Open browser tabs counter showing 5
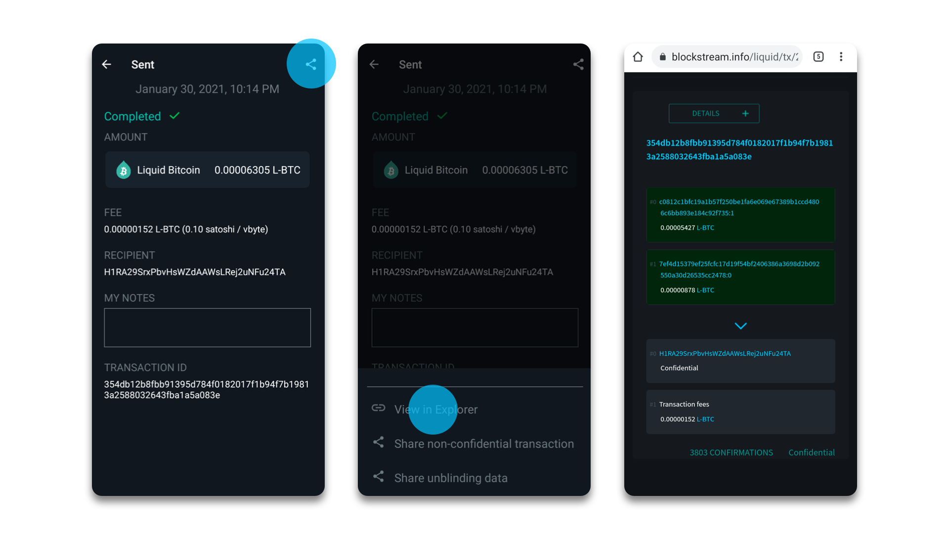This screenshot has height=534, width=949. click(x=819, y=57)
